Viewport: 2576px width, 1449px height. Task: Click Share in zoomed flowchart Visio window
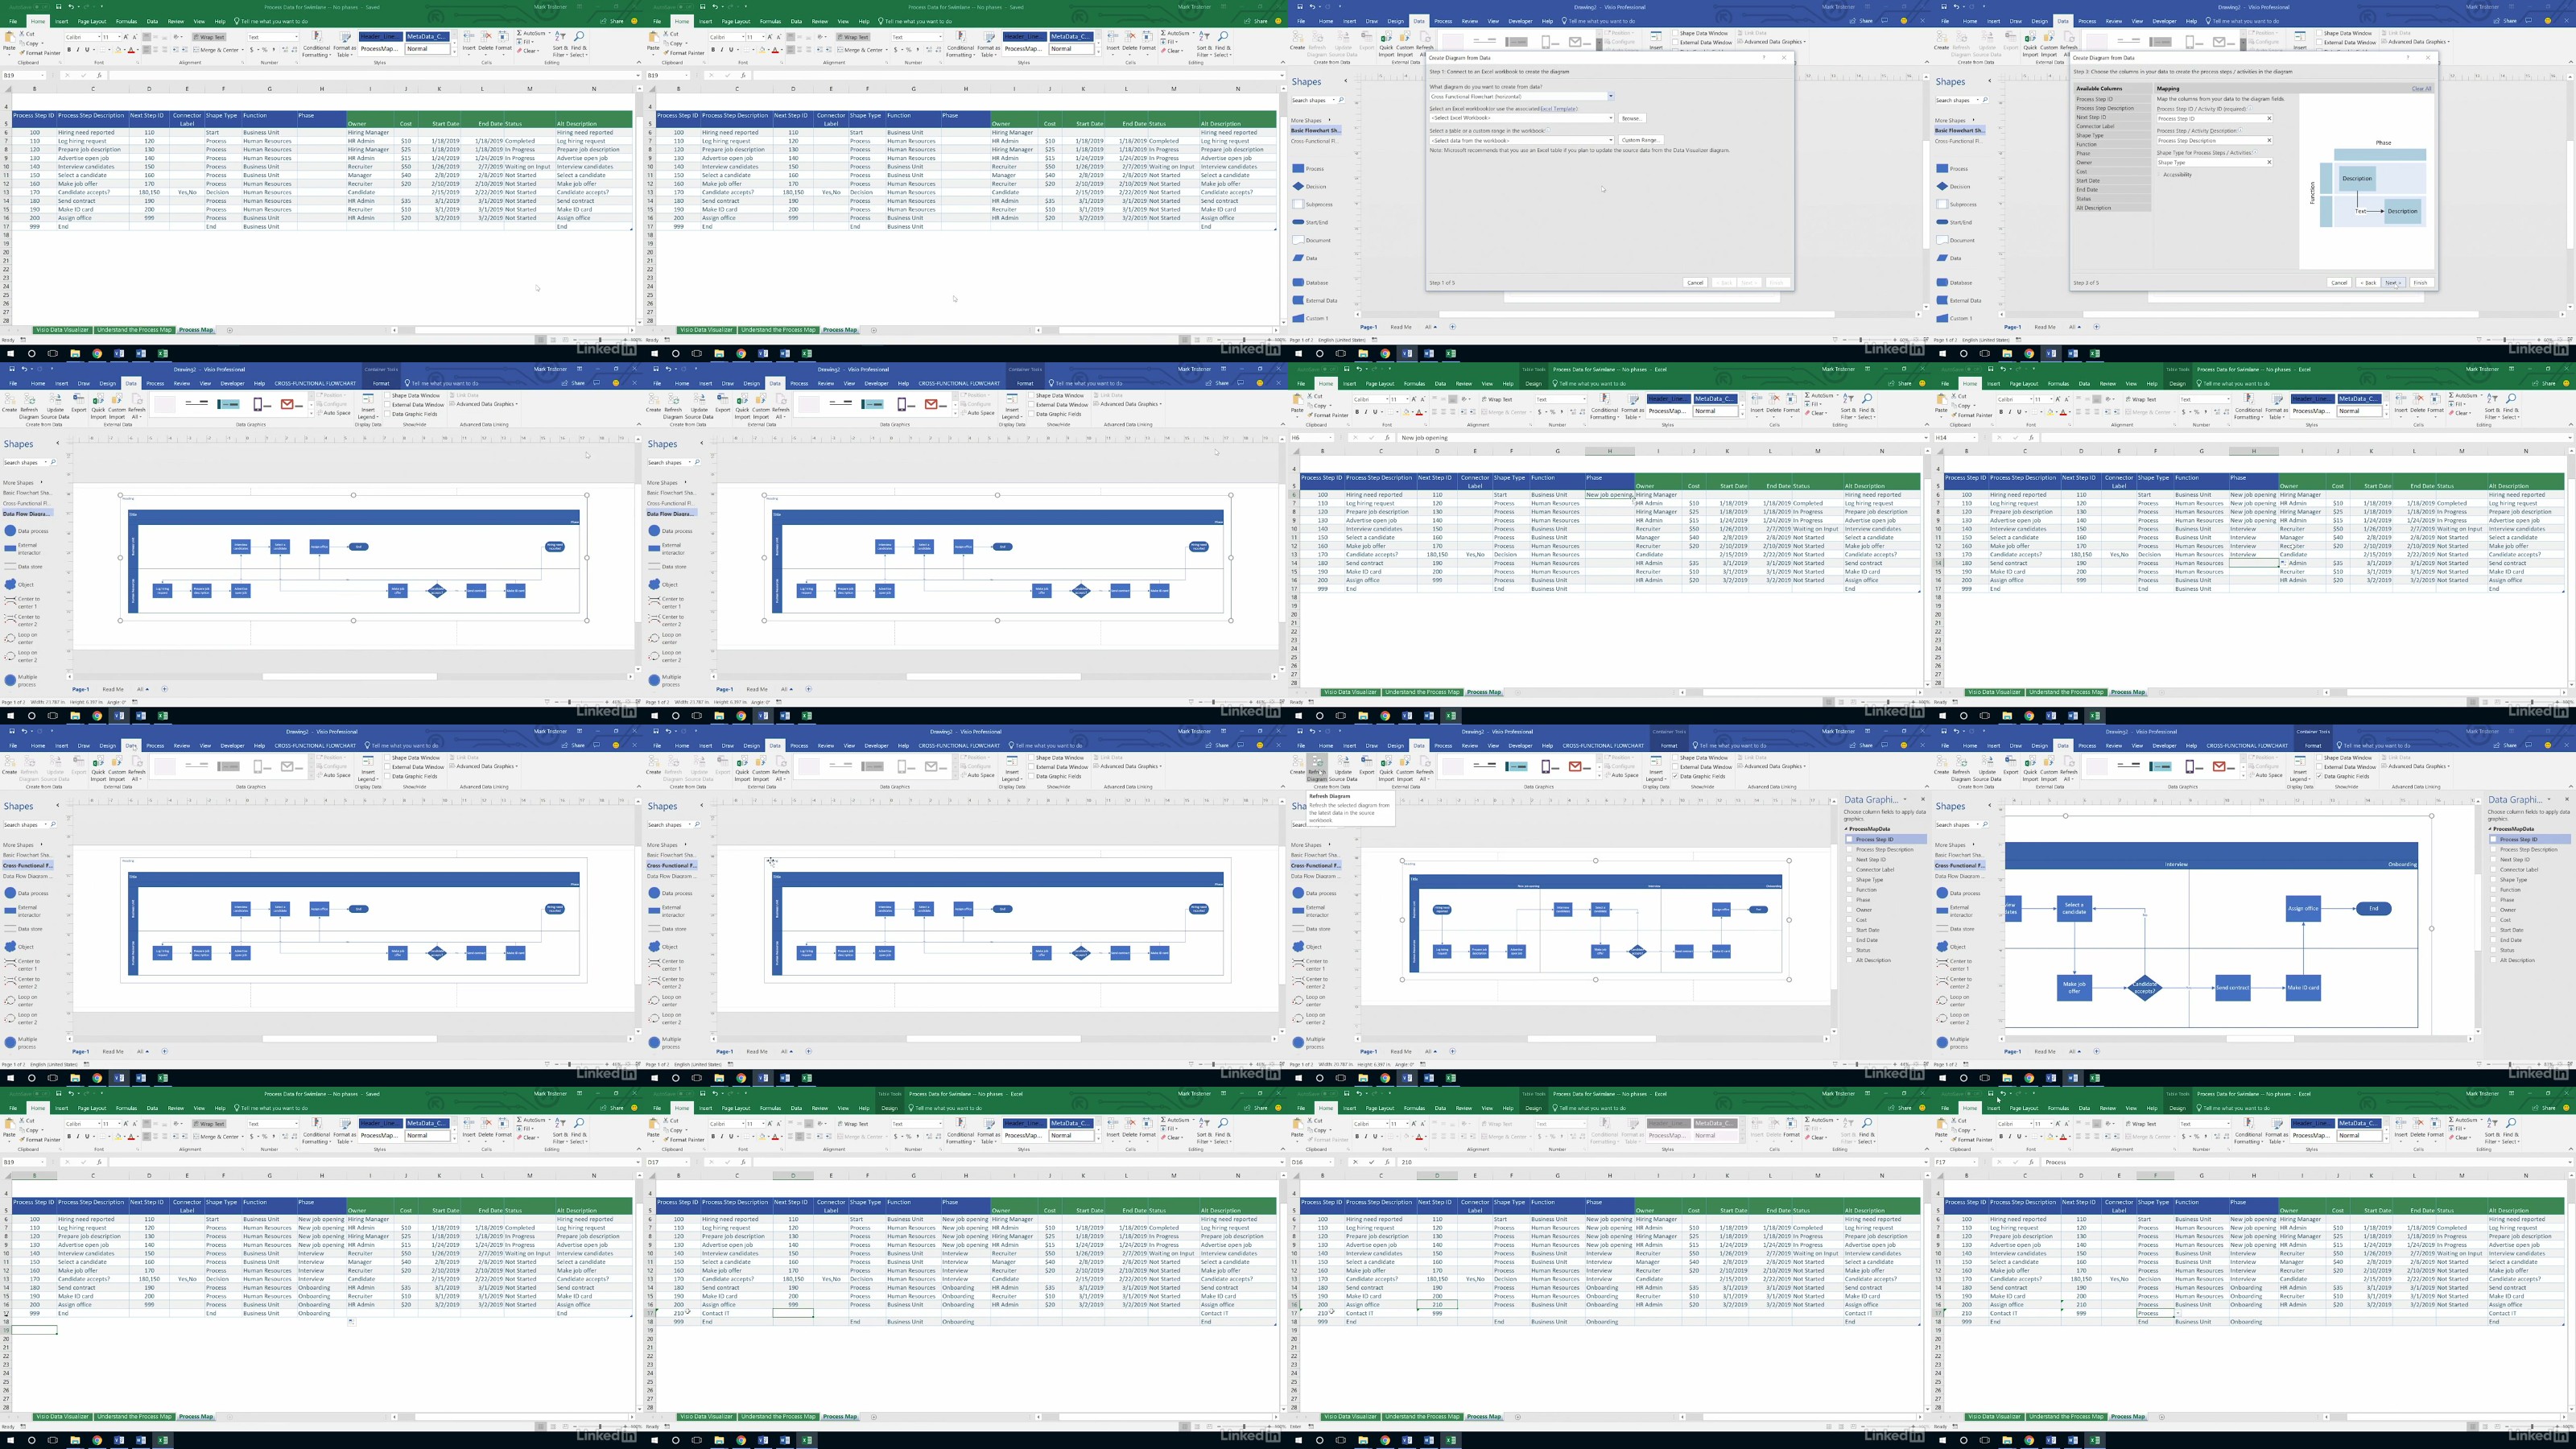point(2506,745)
